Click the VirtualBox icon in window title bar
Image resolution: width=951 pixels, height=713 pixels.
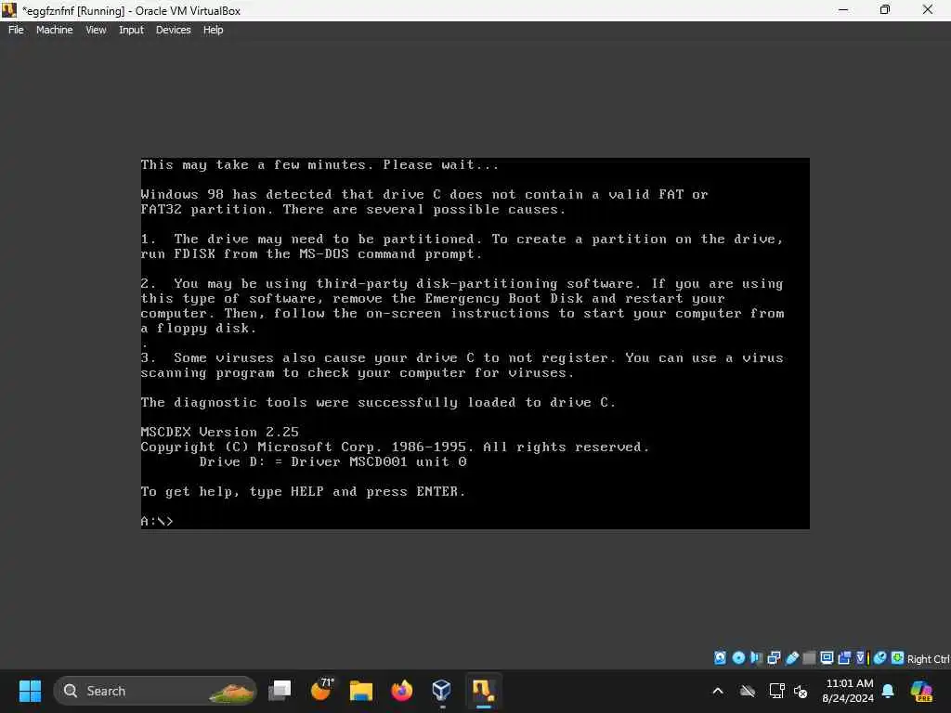point(9,10)
